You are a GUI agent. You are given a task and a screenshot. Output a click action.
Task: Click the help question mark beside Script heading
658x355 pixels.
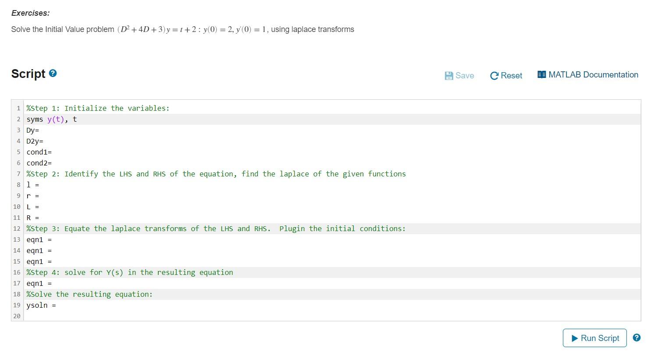(x=53, y=73)
